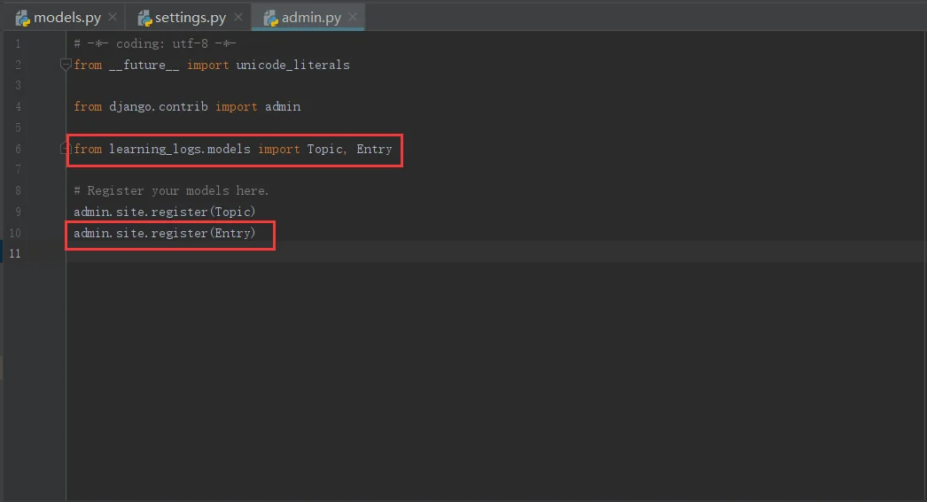
Task: Click line number 9 in the gutter
Action: [18, 212]
